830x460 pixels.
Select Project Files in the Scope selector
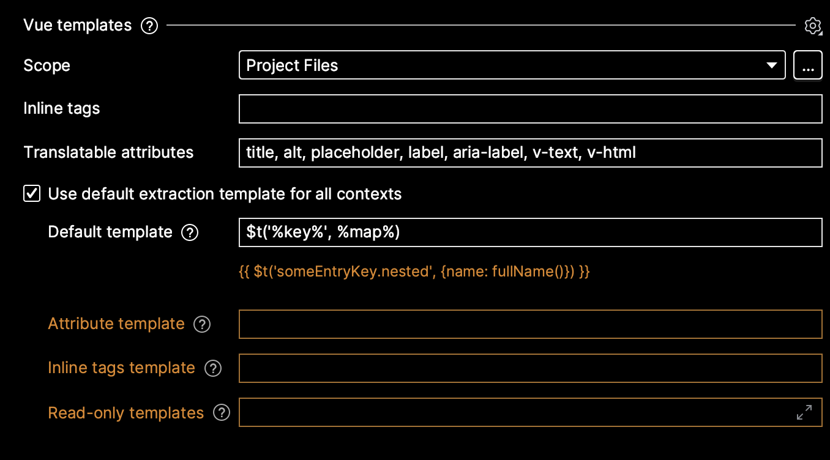click(x=512, y=65)
